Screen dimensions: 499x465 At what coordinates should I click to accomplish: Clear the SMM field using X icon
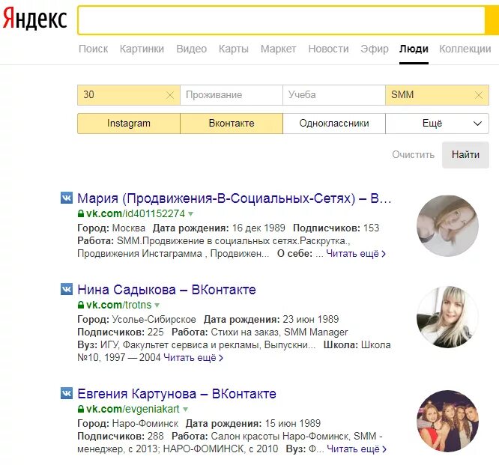point(478,95)
